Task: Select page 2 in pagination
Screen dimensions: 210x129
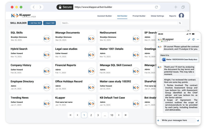Action: coord(91,115)
